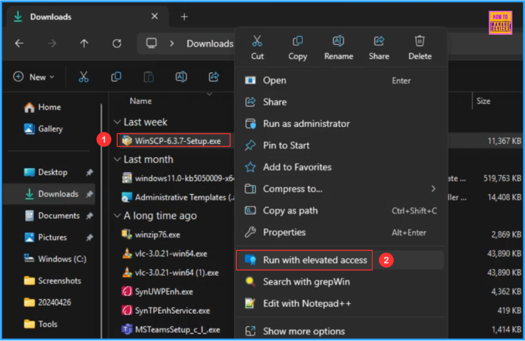Select Edit with Notepad++
Screen dimensions: 525x341
click(x=340, y=304)
